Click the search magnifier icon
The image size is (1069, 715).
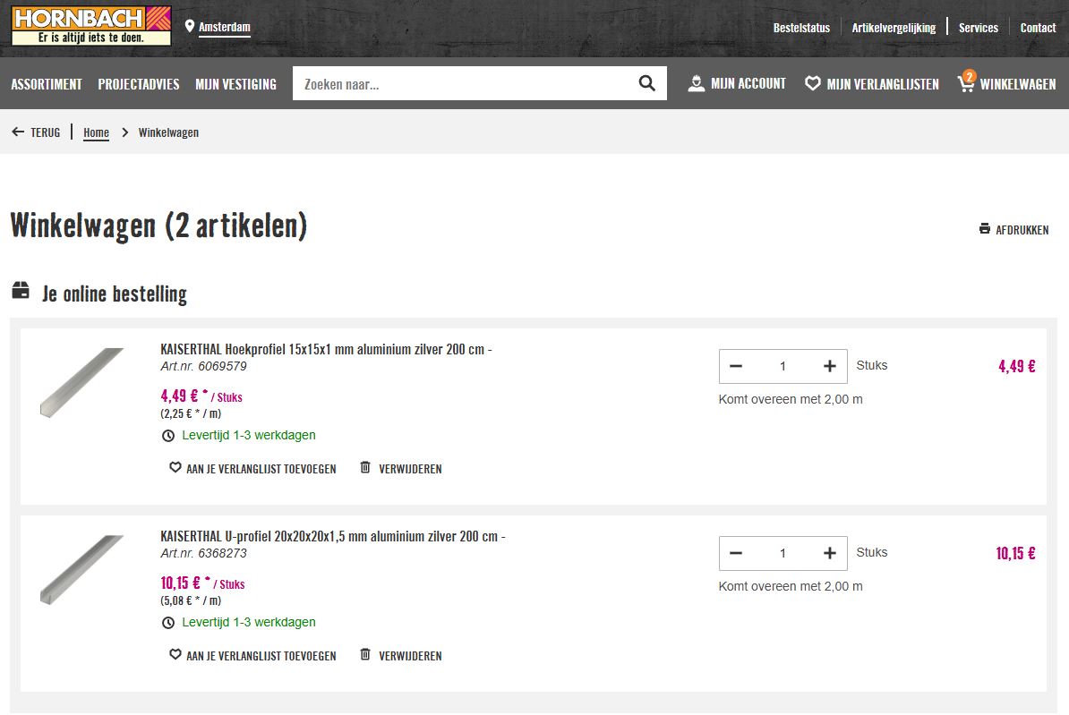coord(646,83)
